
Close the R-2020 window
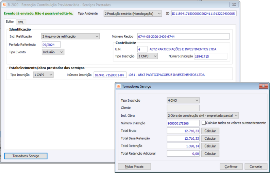point(234,5)
